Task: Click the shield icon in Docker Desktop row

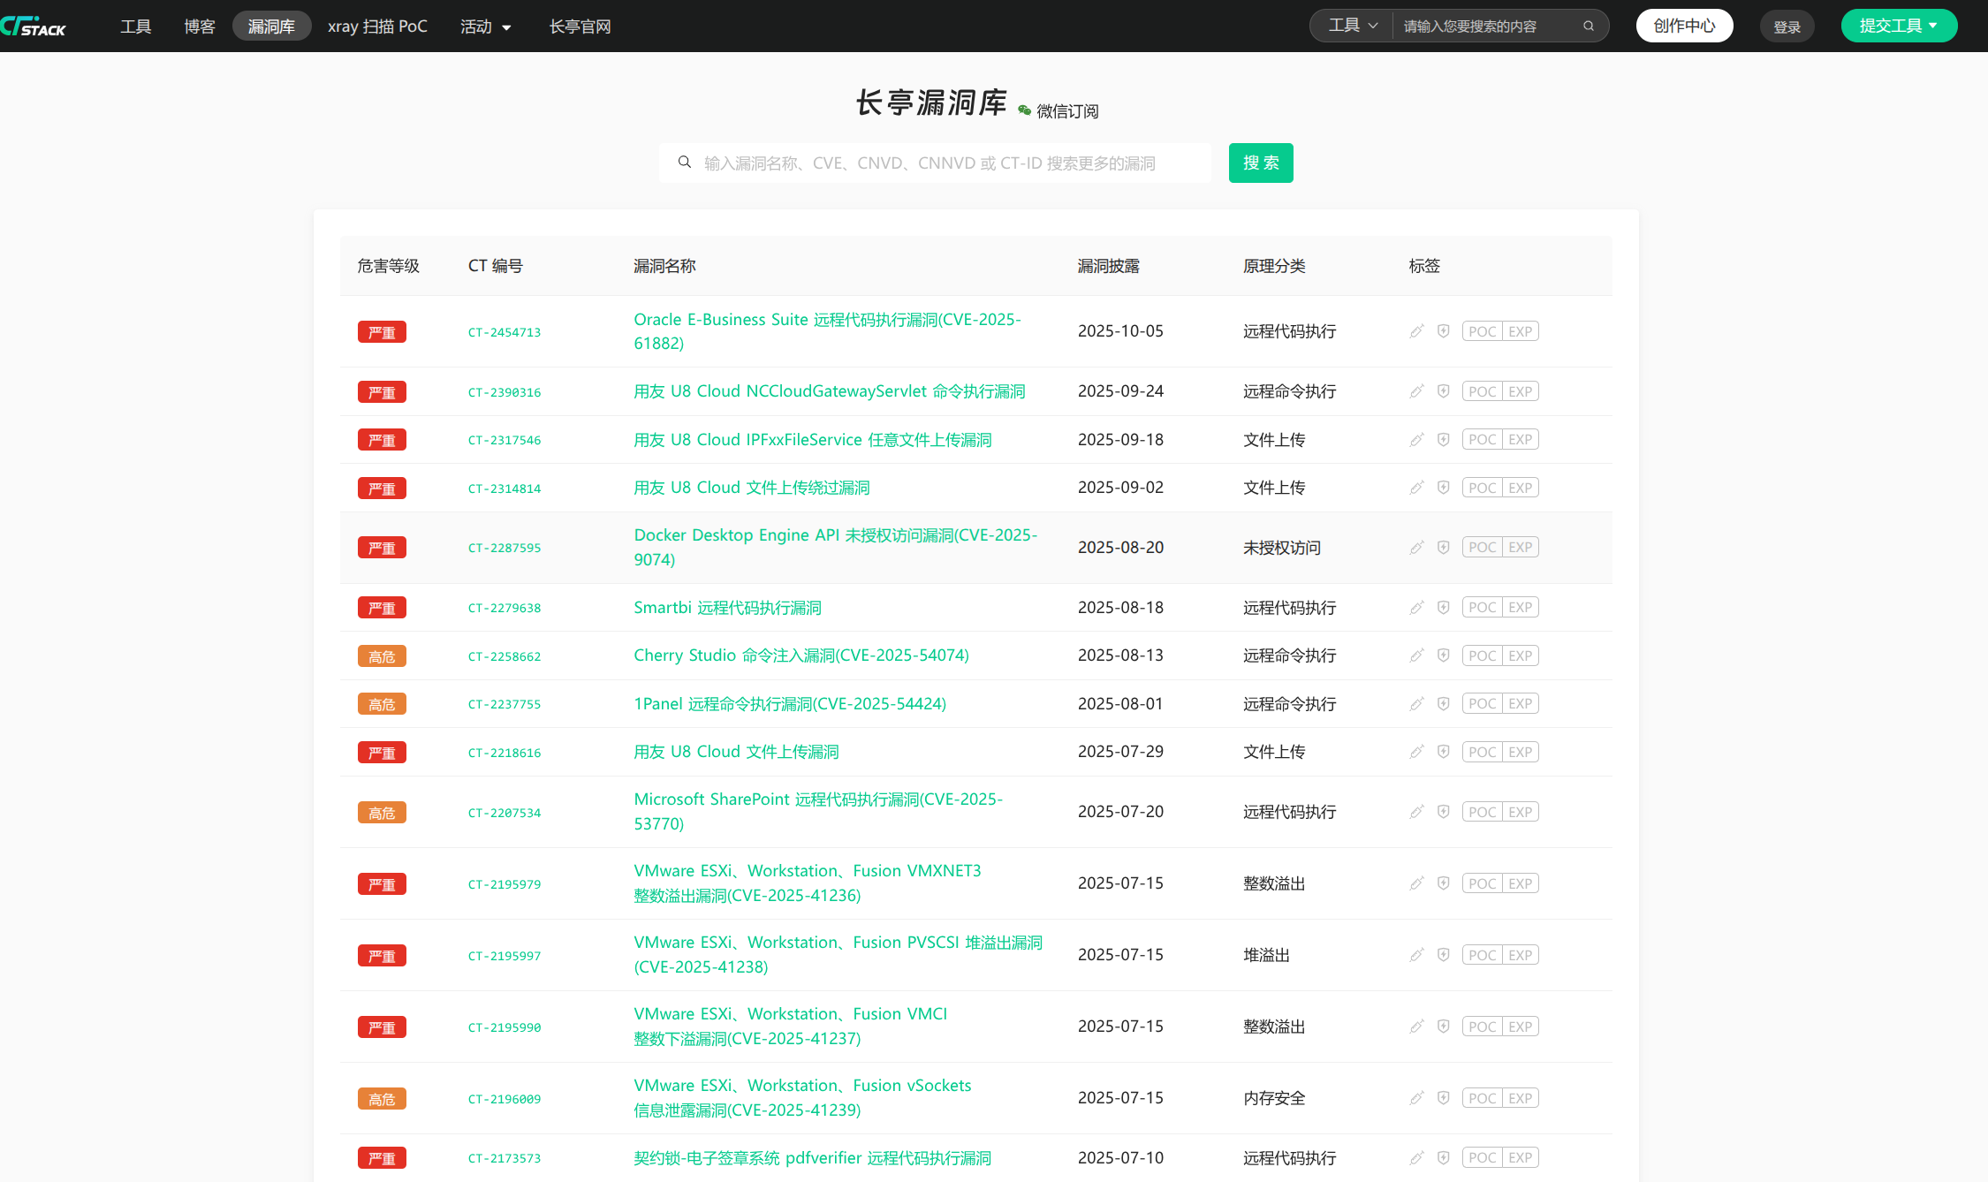Action: pyautogui.click(x=1443, y=548)
